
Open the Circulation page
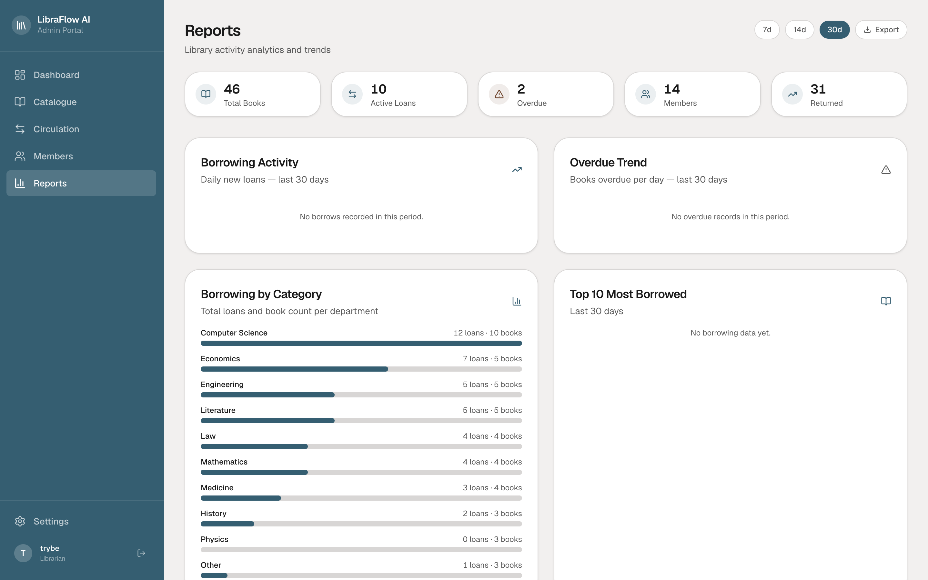click(81, 129)
